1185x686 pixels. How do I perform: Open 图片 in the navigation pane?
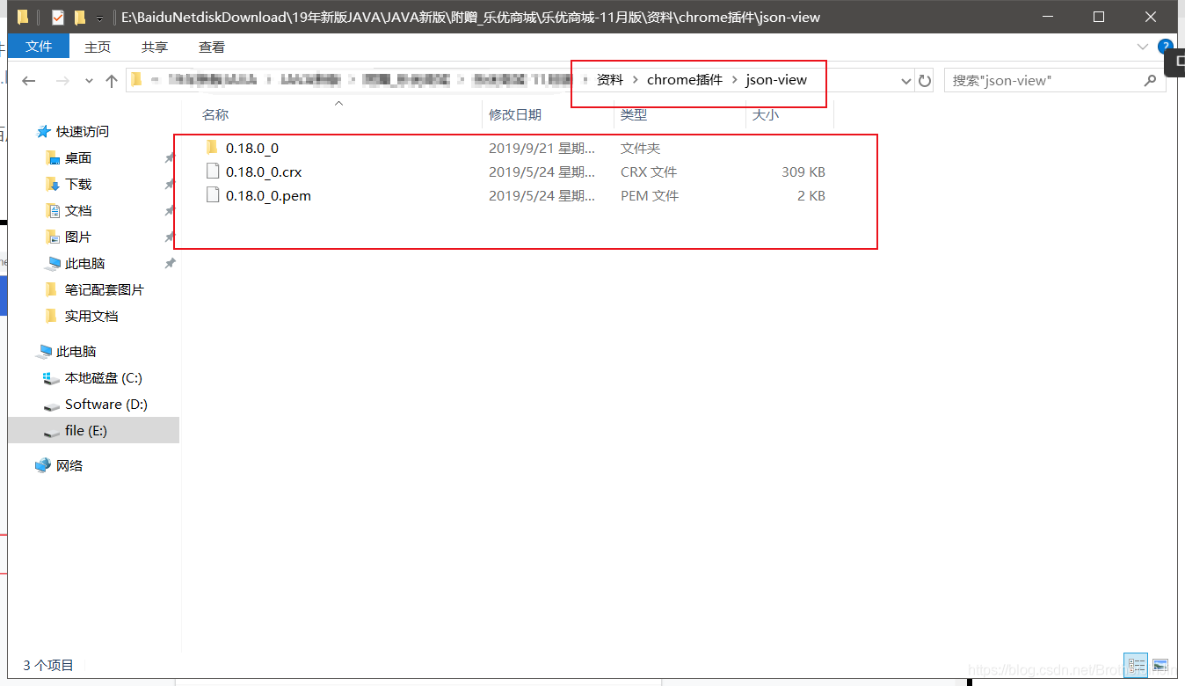point(78,237)
